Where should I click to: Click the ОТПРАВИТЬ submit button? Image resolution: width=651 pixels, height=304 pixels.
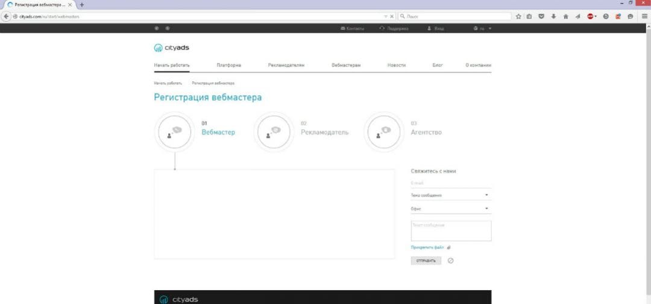(426, 261)
